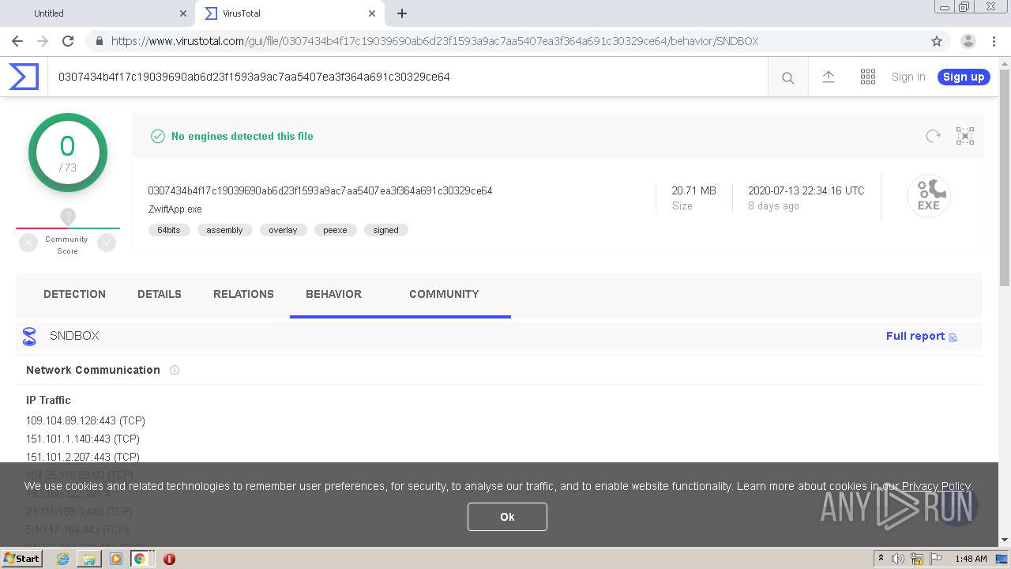Switch to the RELATIONS tab
This screenshot has height=569, width=1011.
pos(243,294)
